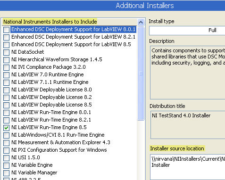Screen dimensions: 225x180
Task: Select row text 'NI DataSocket'
Action: [28, 52]
